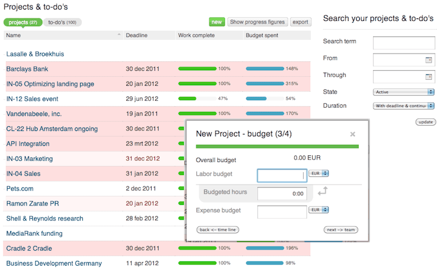Viewport: 441px width, 268px height.
Task: Sort by Name column arrow
Action: tap(119, 35)
